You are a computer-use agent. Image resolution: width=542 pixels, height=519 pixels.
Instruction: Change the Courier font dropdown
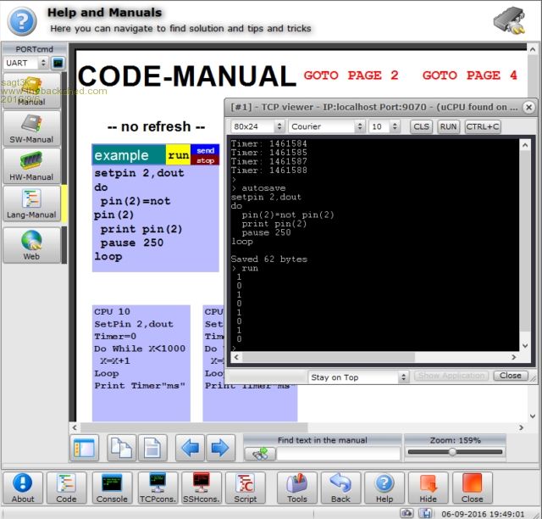click(326, 126)
